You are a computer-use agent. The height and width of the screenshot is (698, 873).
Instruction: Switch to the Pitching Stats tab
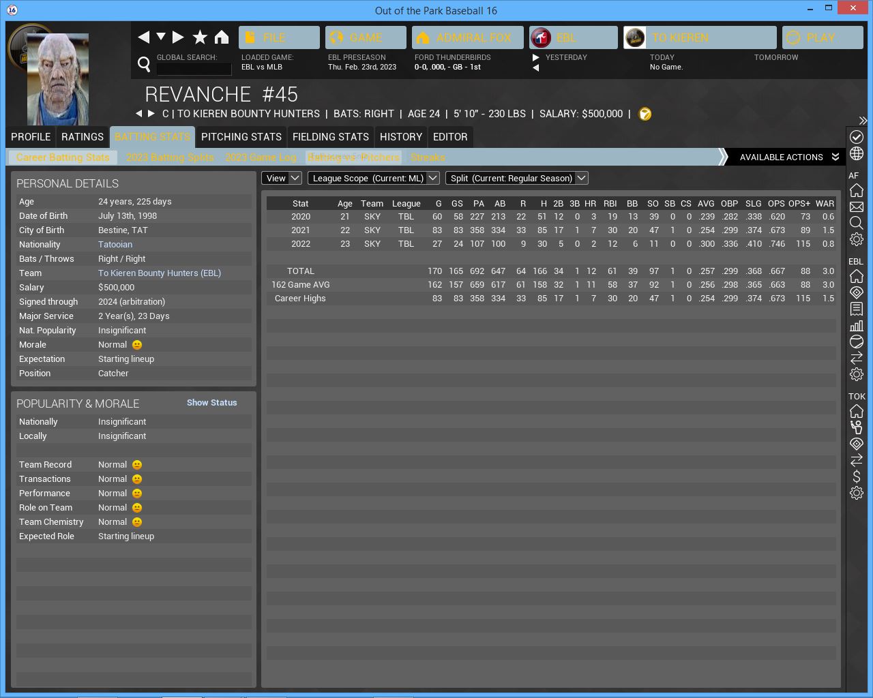[x=241, y=137]
